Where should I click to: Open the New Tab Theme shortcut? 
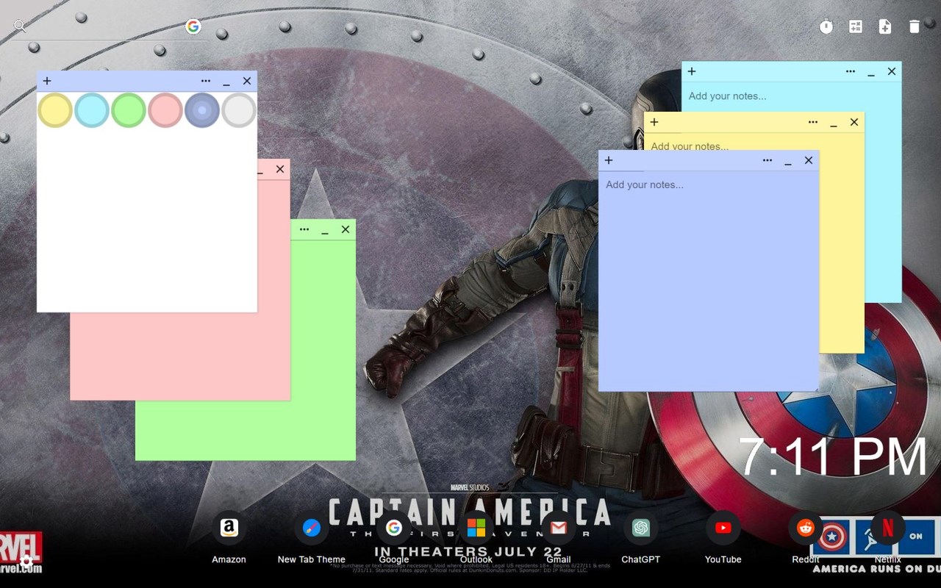tap(312, 528)
